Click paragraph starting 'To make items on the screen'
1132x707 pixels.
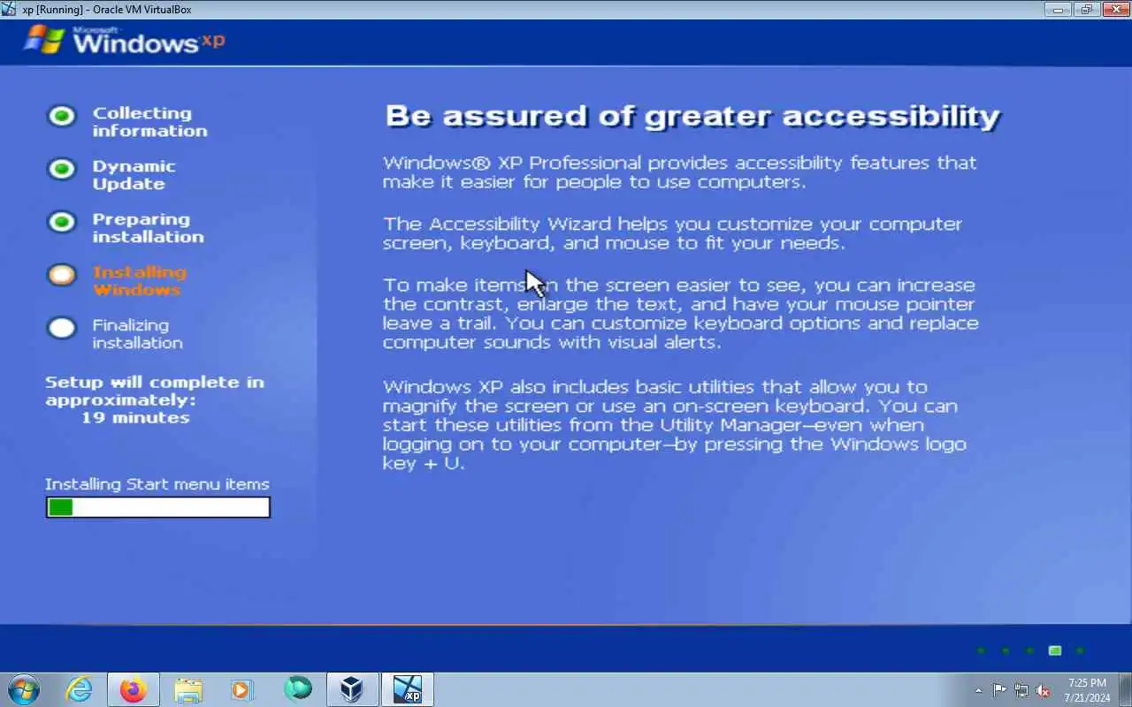point(681,314)
